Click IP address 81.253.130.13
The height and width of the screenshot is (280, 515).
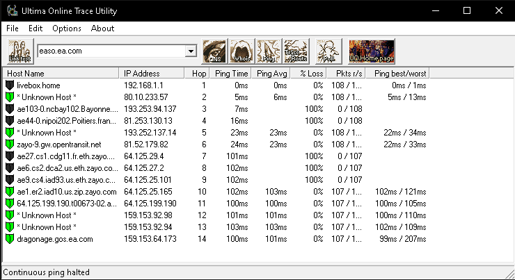pos(148,121)
